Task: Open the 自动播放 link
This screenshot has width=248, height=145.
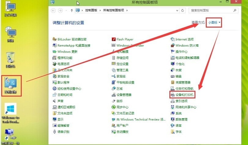Action: (x=122, y=132)
